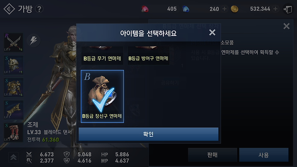Open the equipped dual swords slot

[14, 42]
